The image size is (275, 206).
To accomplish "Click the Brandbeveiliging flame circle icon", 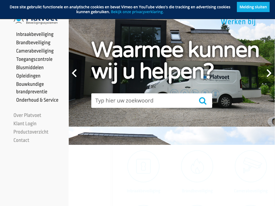I will tap(197, 166).
